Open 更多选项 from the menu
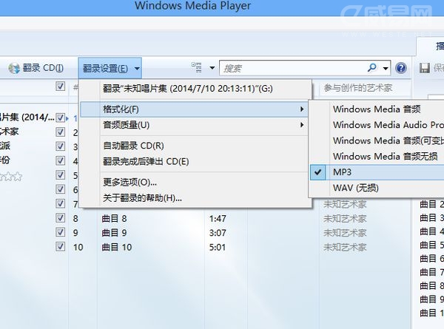This screenshot has height=329, width=444. 130,182
